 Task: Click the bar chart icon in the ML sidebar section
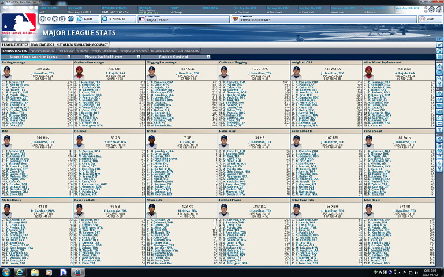[x=439, y=111]
